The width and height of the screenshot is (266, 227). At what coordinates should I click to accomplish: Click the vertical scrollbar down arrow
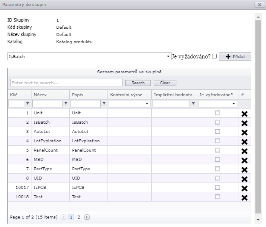(x=258, y=220)
